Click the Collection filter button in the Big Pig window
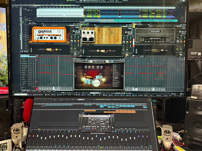The width and height of the screenshot is (202, 151). coord(130,34)
